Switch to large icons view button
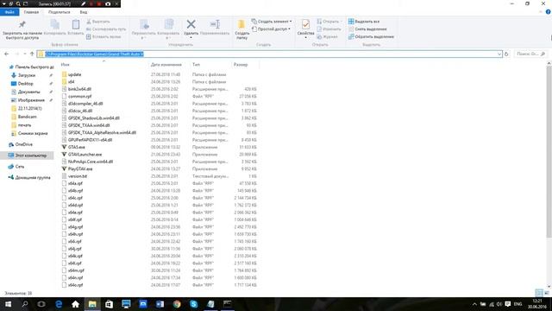 click(x=547, y=293)
